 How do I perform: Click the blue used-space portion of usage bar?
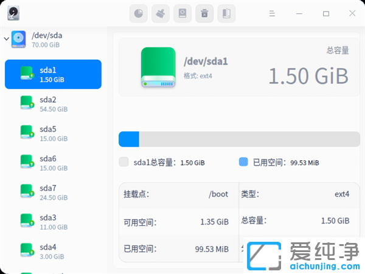click(x=129, y=139)
